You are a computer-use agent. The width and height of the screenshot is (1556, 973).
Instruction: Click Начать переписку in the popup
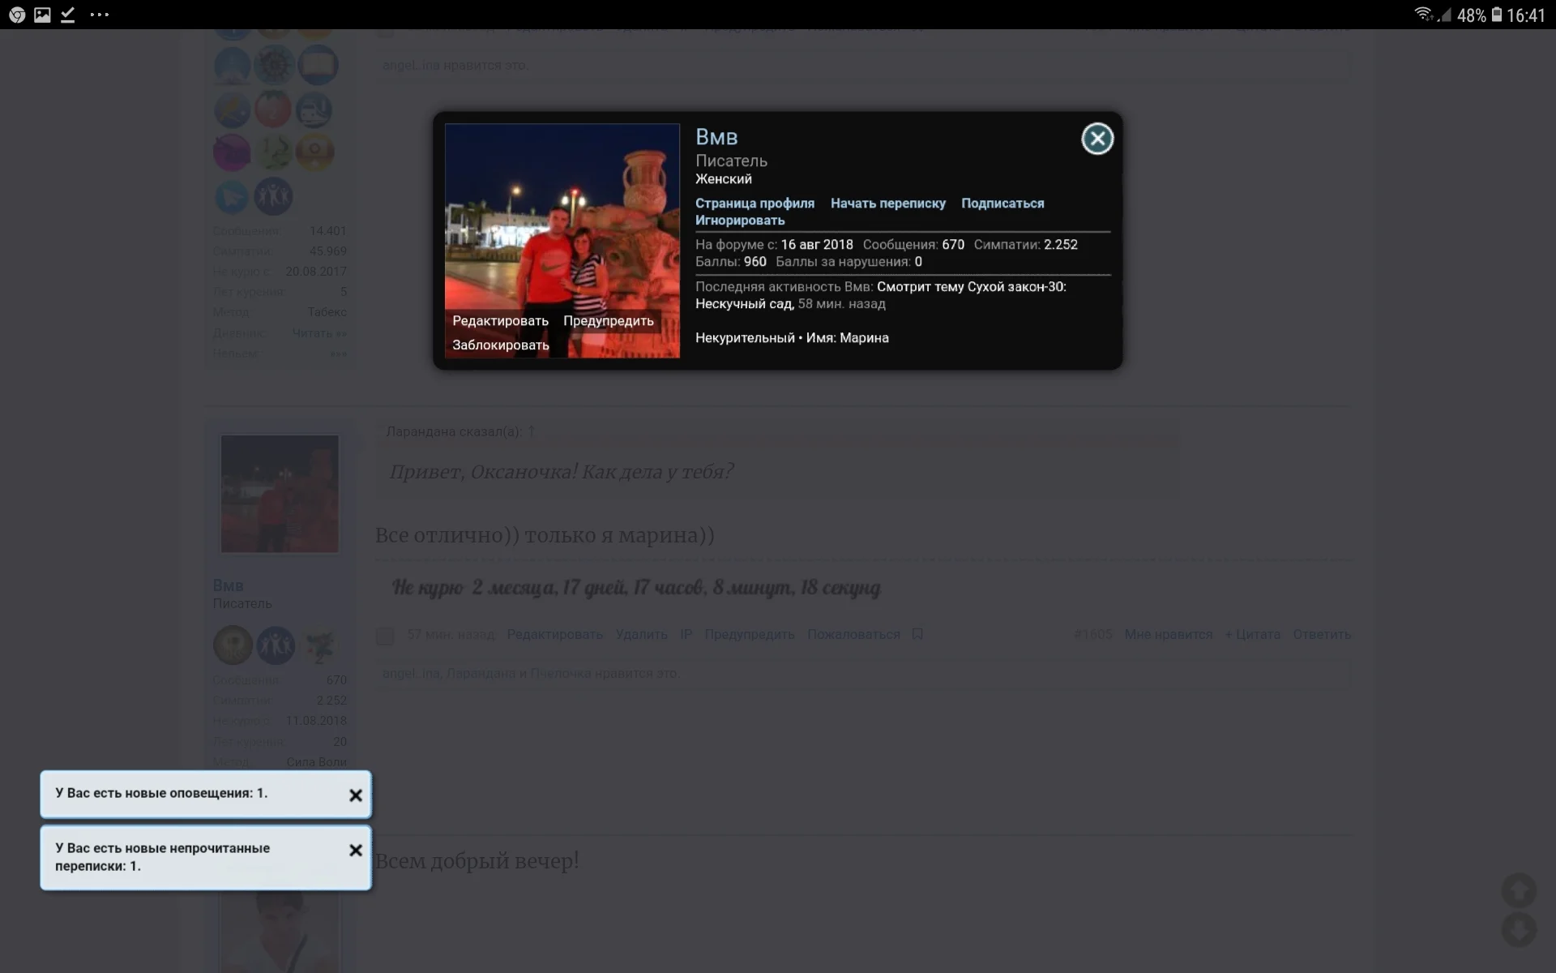pyautogui.click(x=887, y=203)
